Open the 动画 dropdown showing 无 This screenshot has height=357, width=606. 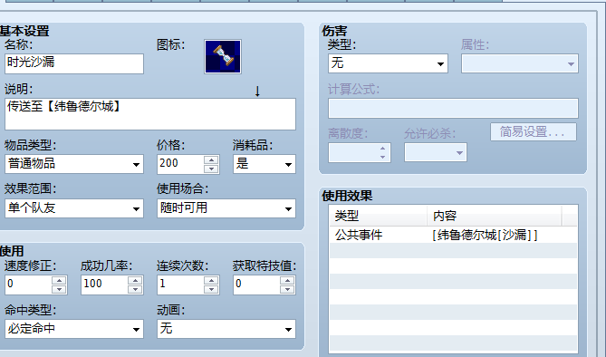pyautogui.click(x=226, y=329)
